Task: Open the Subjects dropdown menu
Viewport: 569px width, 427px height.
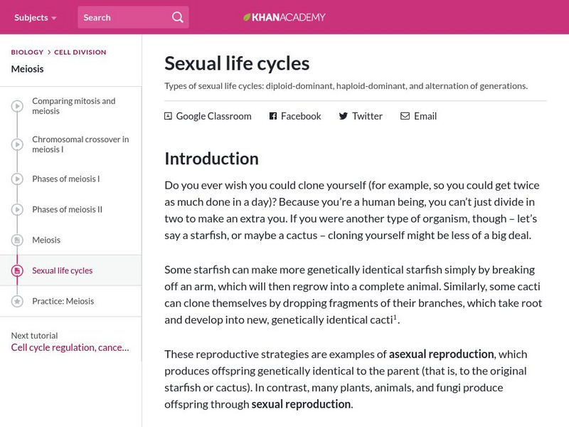Action: 36,17
